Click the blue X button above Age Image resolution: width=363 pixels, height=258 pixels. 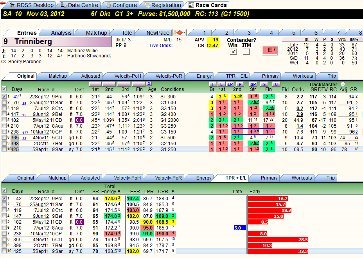[x=149, y=84]
